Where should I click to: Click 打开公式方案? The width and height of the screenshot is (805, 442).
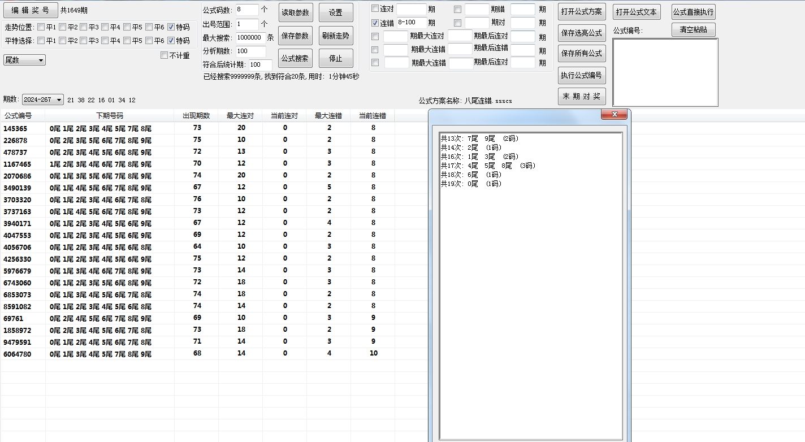point(582,11)
